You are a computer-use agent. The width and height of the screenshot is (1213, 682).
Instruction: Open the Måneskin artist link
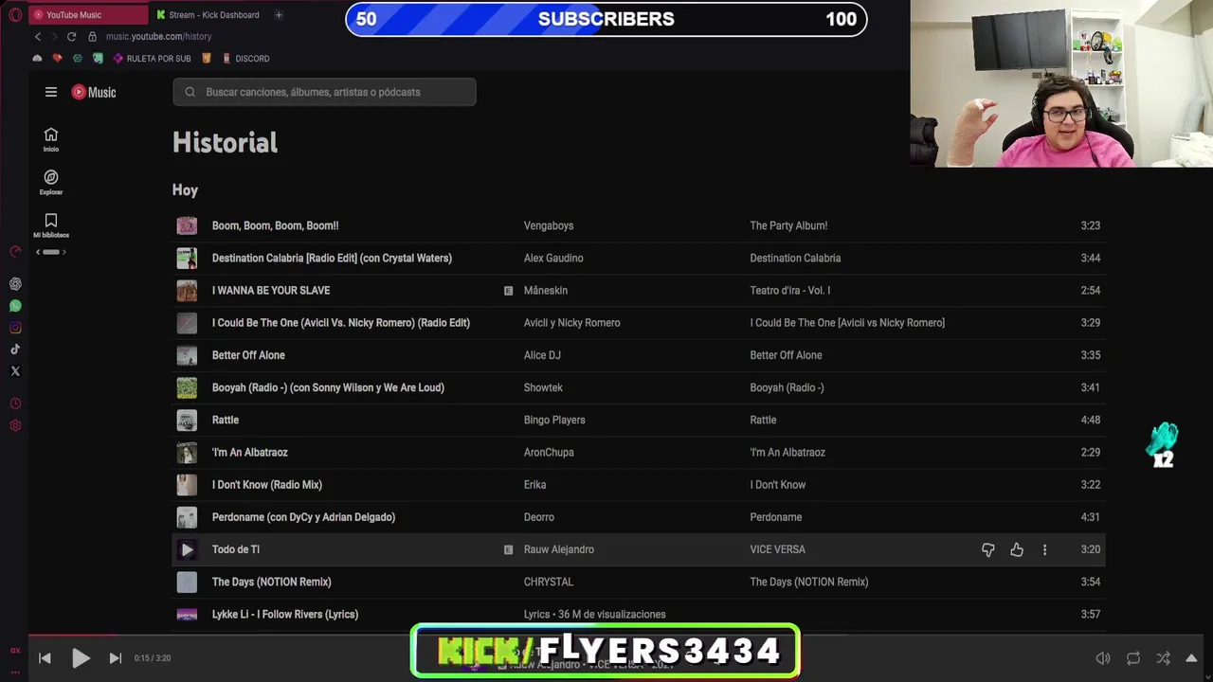click(x=546, y=291)
